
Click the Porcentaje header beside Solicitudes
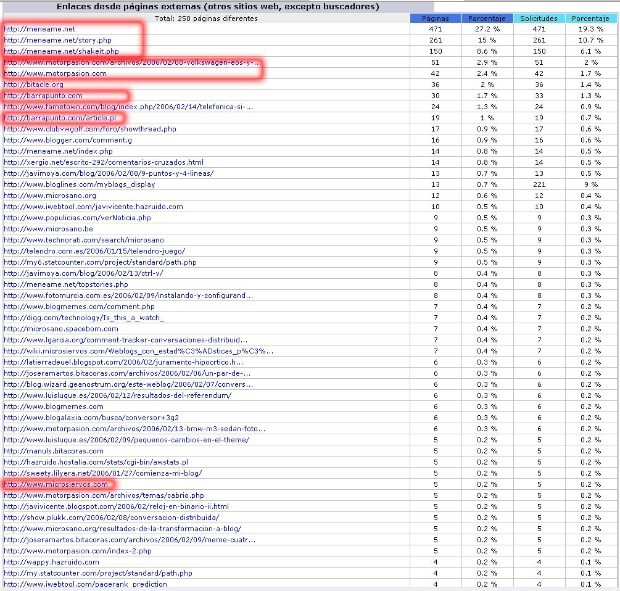pyautogui.click(x=590, y=18)
